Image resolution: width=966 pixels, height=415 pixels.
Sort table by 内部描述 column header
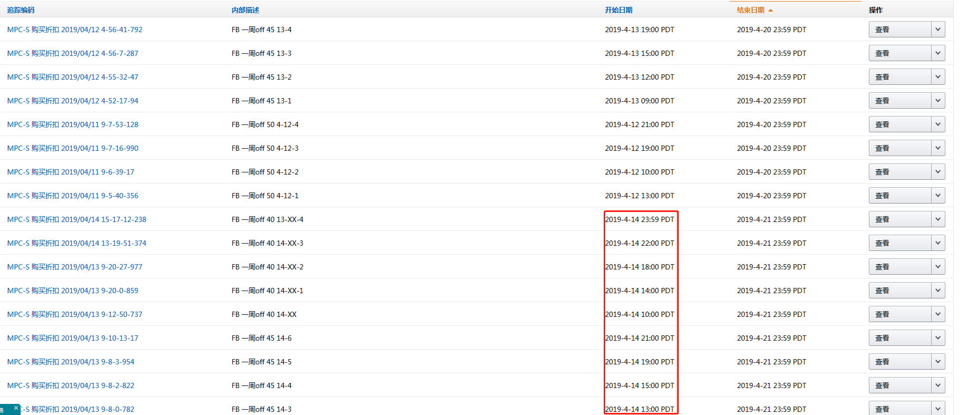245,10
